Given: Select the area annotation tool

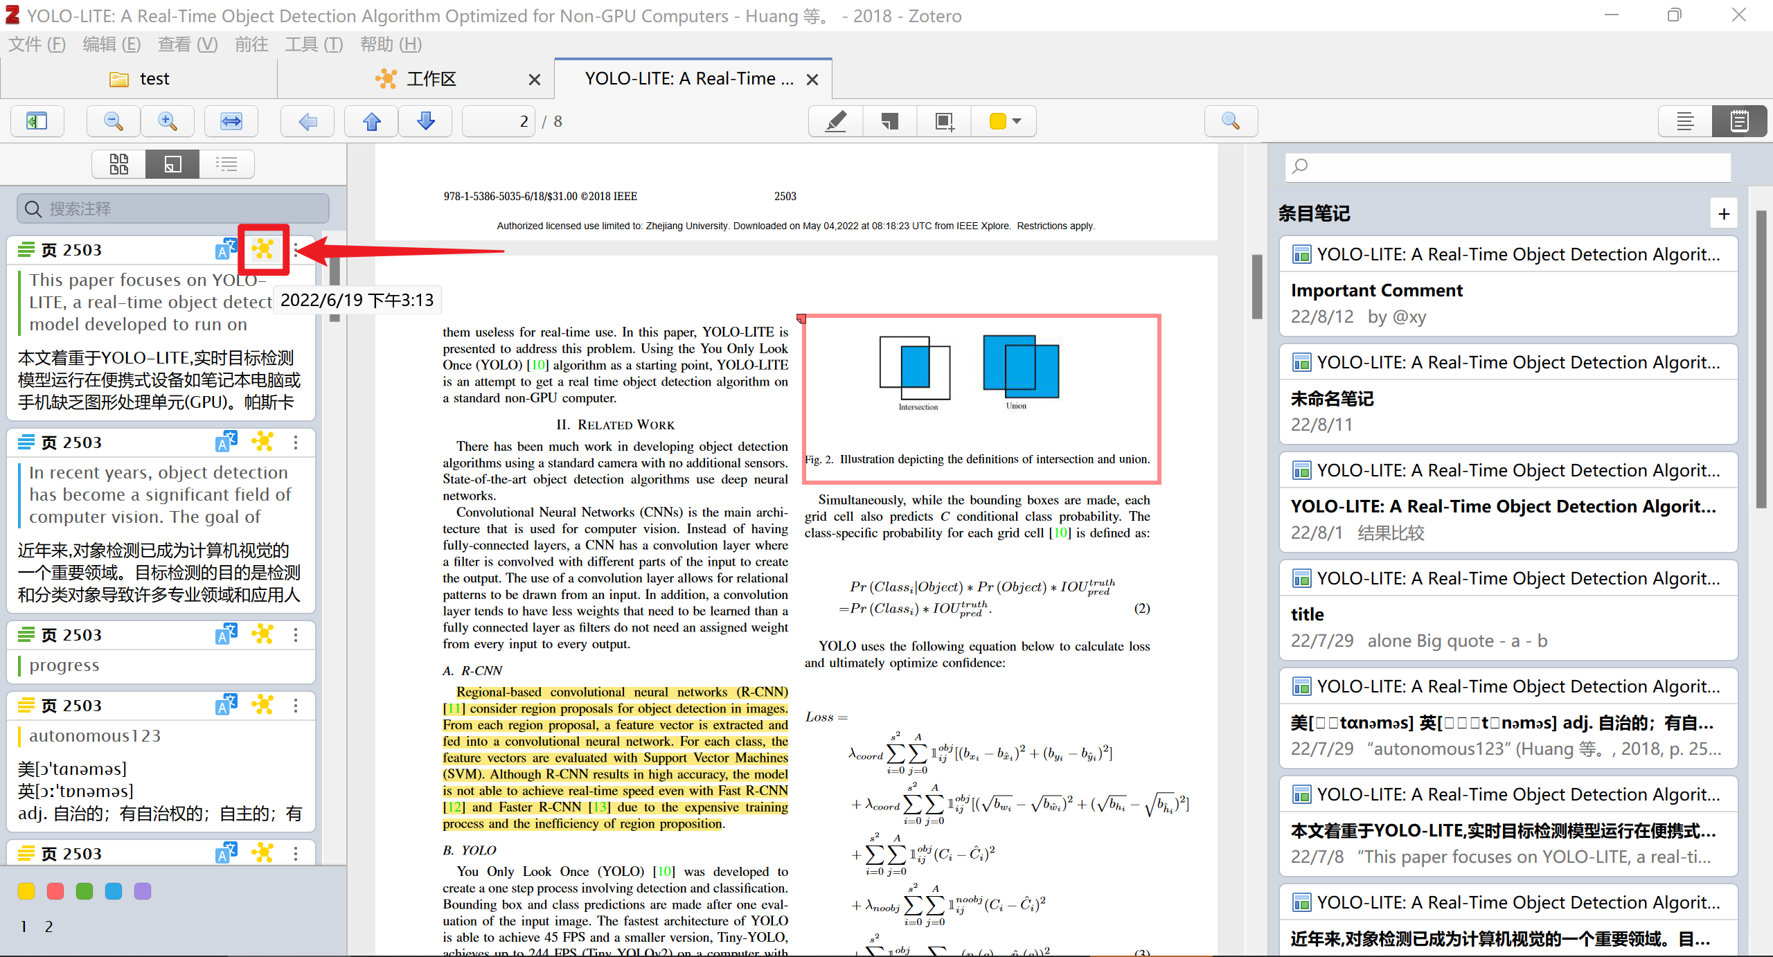Looking at the screenshot, I should coord(943,121).
